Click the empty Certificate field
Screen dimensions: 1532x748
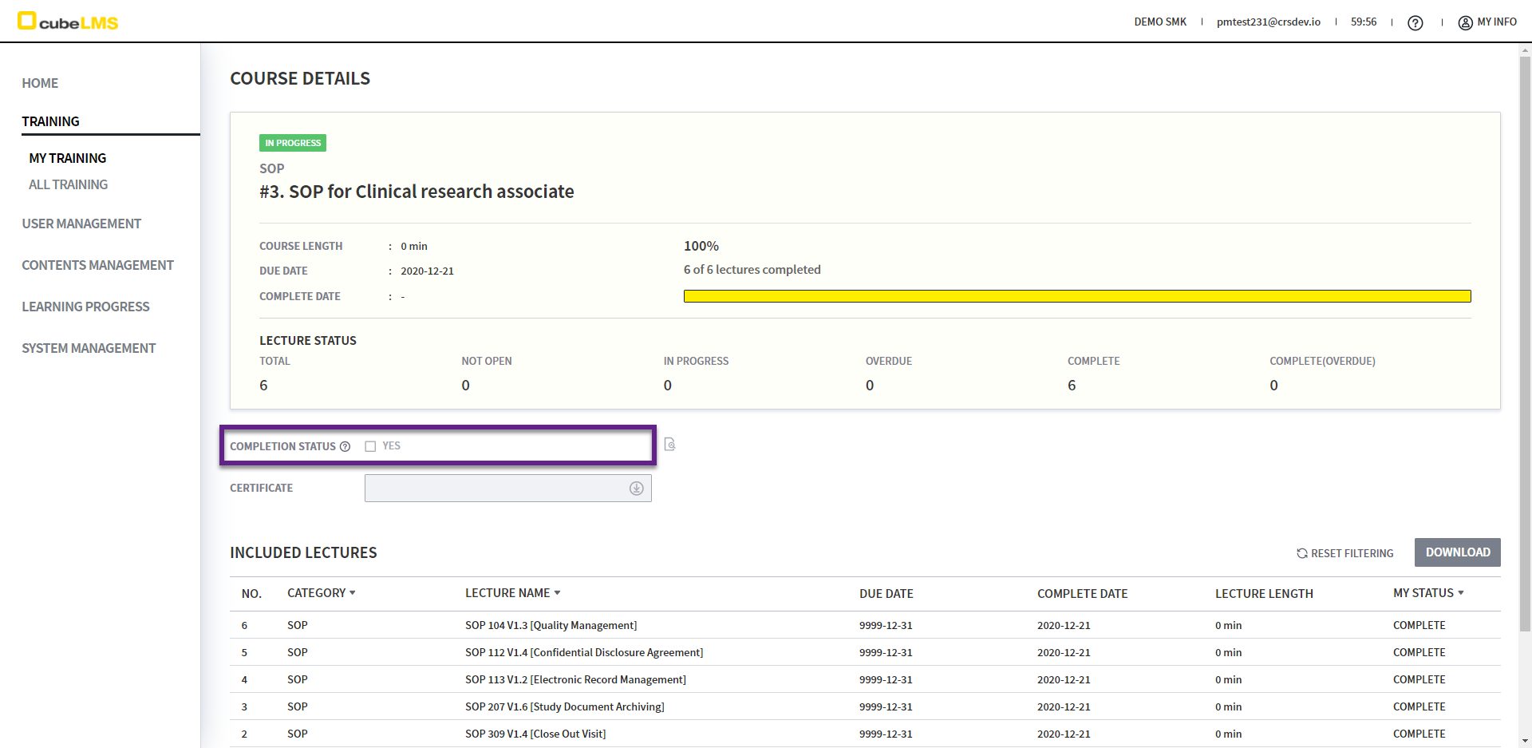495,489
